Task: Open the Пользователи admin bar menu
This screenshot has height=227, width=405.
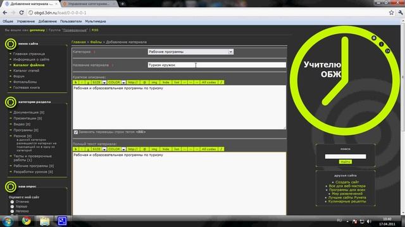Action: [71, 21]
